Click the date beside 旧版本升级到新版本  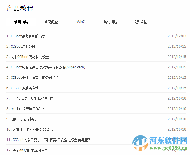click(x=177, y=119)
